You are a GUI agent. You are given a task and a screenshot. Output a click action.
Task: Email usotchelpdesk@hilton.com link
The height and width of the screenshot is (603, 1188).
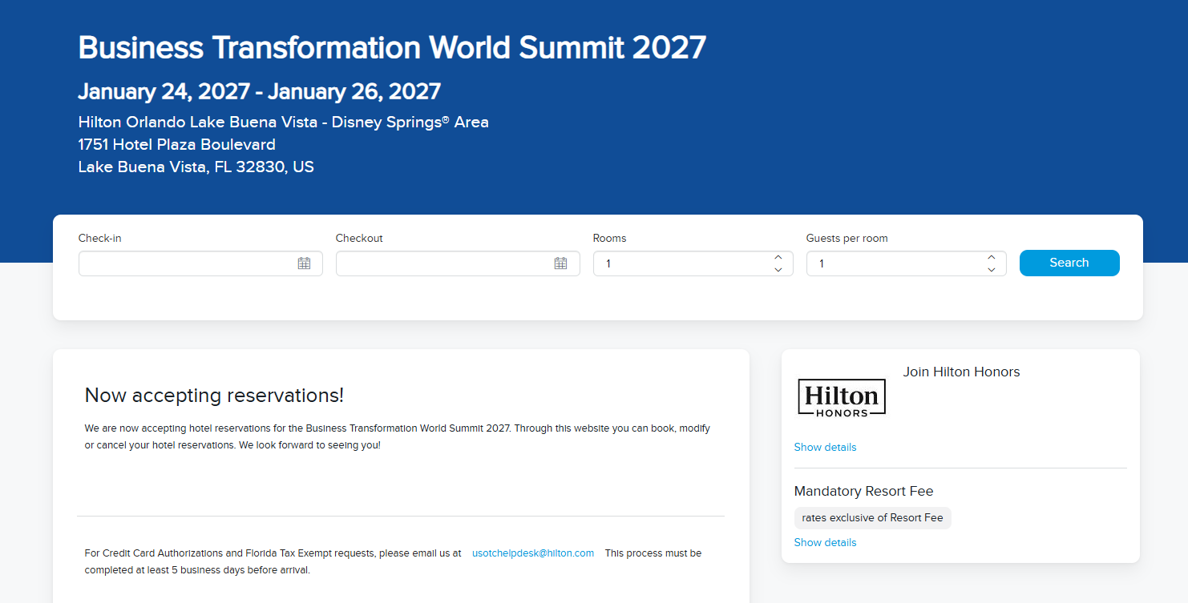click(533, 553)
